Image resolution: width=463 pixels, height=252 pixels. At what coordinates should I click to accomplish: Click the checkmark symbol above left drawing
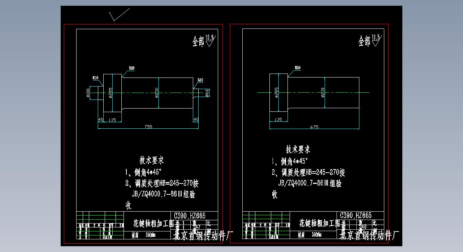(118, 15)
